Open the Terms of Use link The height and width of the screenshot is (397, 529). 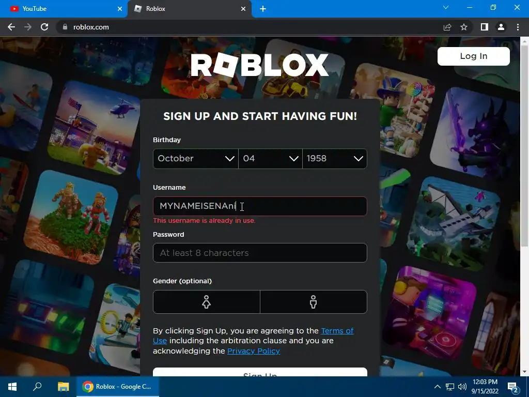(x=337, y=331)
